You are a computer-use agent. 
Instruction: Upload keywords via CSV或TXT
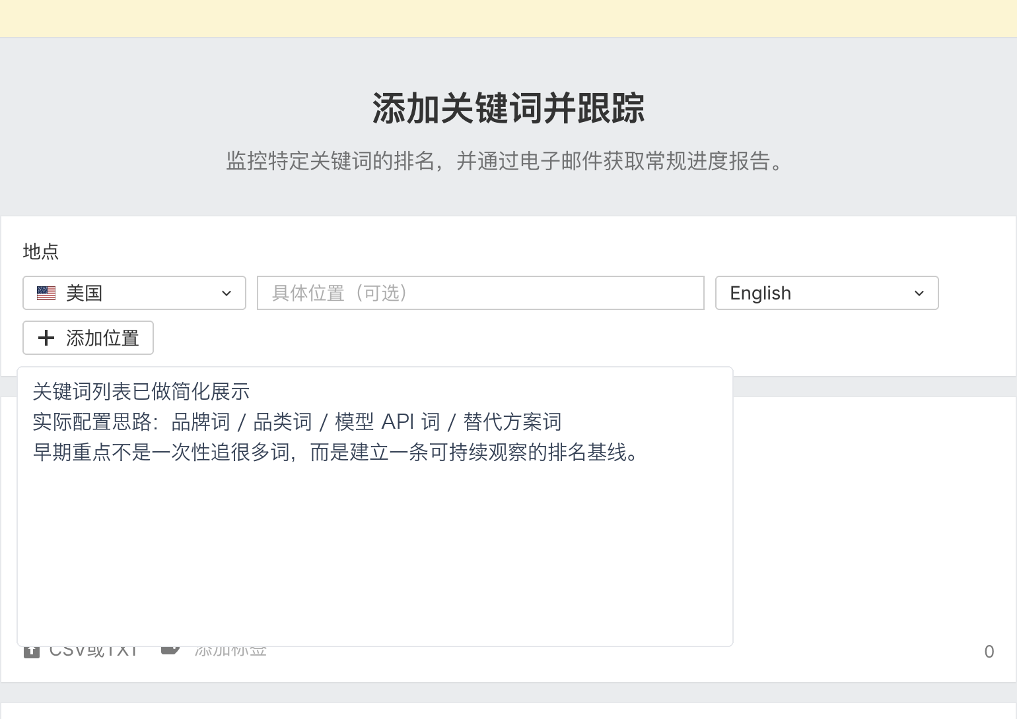81,651
